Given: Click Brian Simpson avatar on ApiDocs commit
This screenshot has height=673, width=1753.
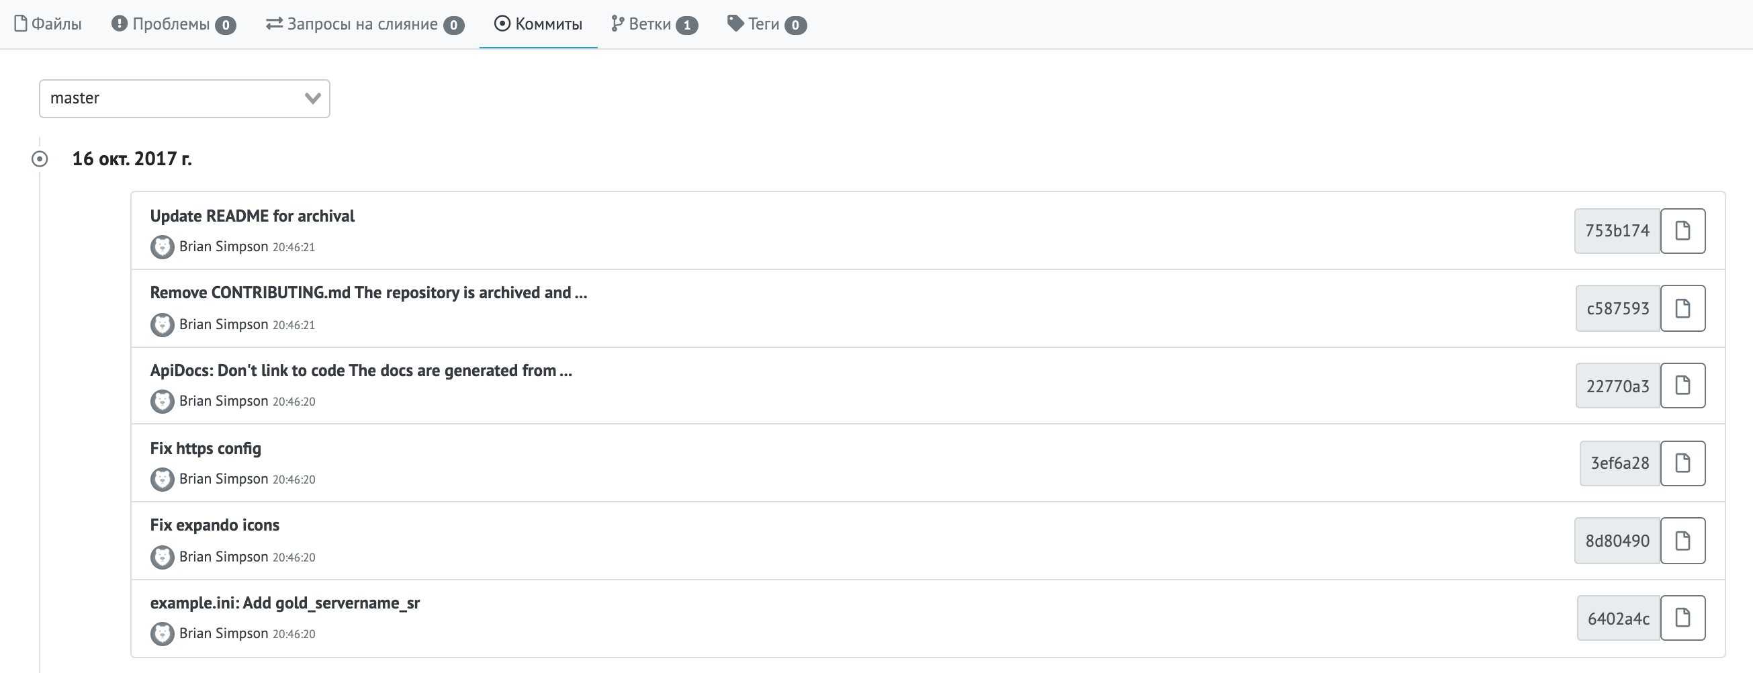Looking at the screenshot, I should 162,402.
